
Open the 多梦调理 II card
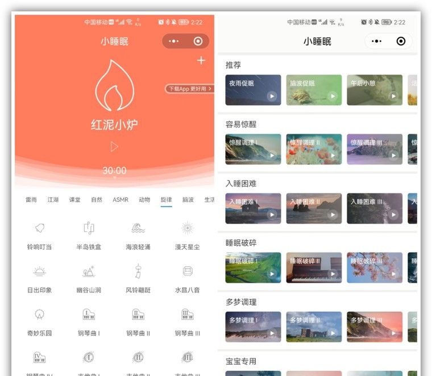point(314,327)
